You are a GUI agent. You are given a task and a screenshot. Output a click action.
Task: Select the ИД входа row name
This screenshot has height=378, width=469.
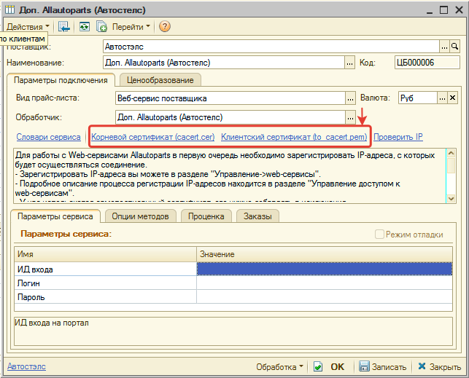tap(105, 269)
